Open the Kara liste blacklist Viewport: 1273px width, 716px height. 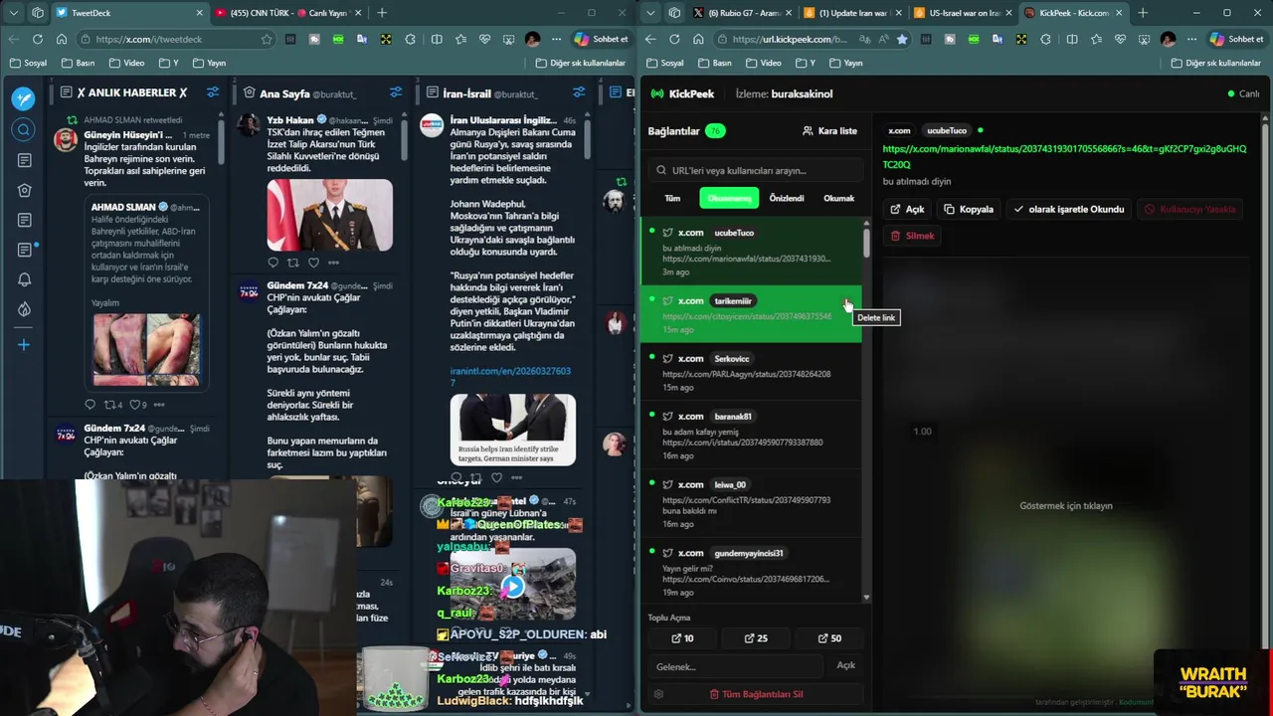click(x=829, y=130)
